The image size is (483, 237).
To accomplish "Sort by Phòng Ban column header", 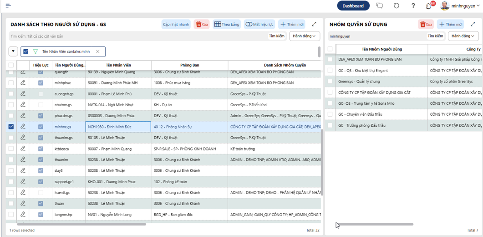I will point(189,65).
